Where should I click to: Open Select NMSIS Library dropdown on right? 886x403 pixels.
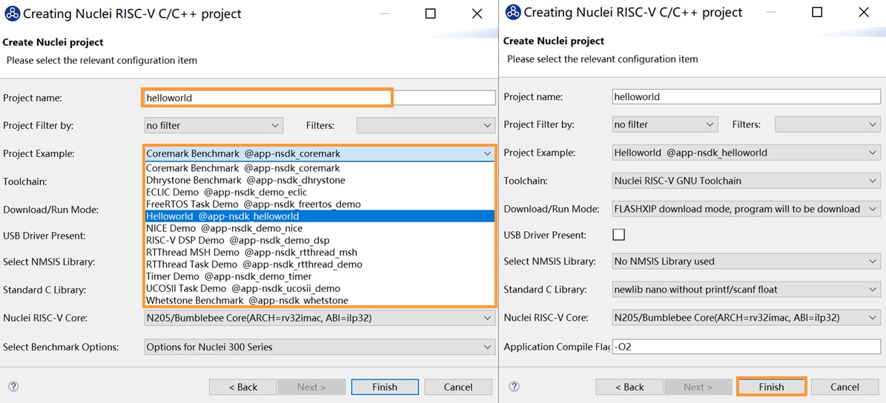point(746,261)
